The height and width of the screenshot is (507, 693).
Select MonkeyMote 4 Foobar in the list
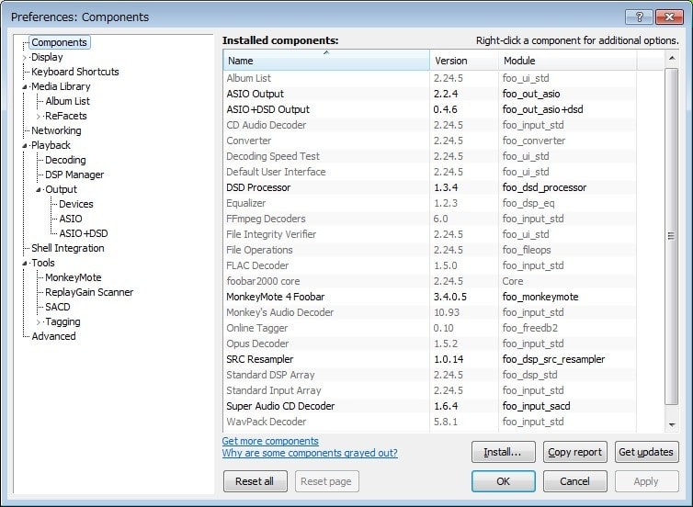point(275,297)
